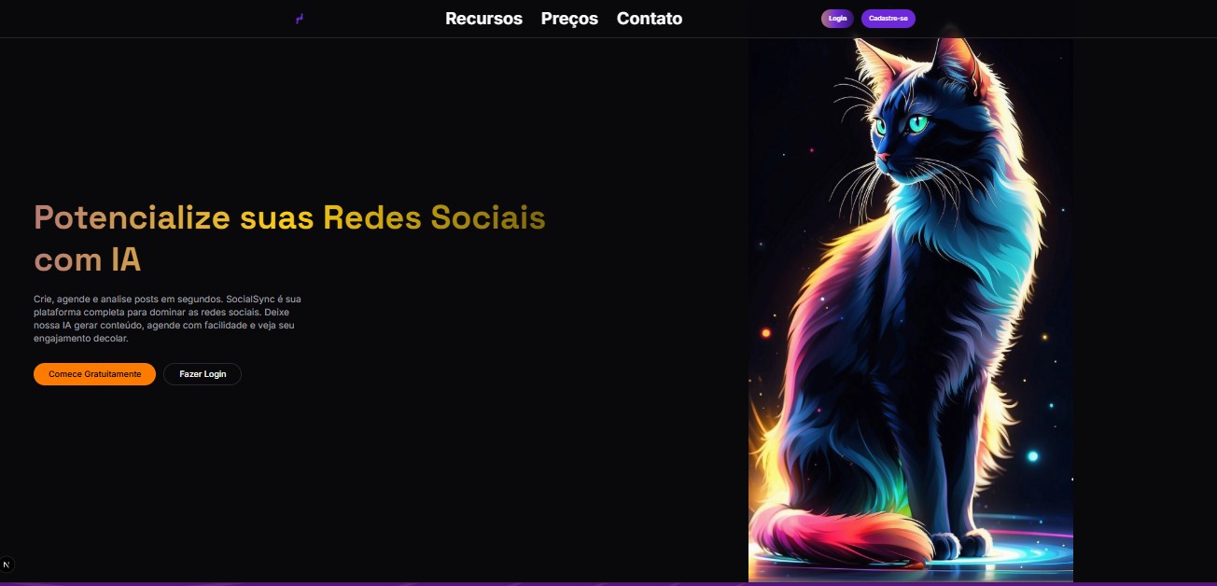Select Contato in the top navigation
1217x586 pixels.
[650, 19]
